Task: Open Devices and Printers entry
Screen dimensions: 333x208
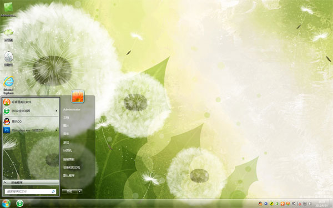Action: (x=72, y=168)
